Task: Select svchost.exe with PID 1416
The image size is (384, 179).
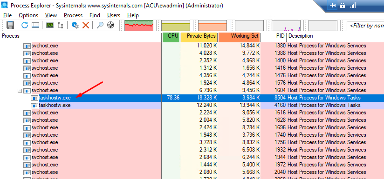Action: [192, 68]
